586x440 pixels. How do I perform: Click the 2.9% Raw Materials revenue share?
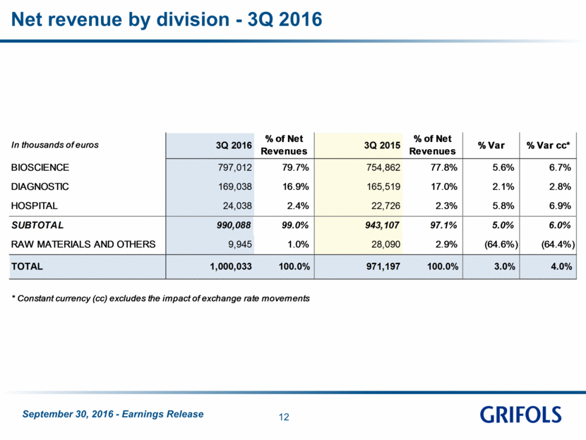pos(446,244)
